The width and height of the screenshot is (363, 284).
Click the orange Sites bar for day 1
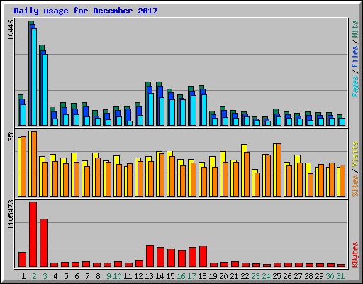[x=23, y=166]
